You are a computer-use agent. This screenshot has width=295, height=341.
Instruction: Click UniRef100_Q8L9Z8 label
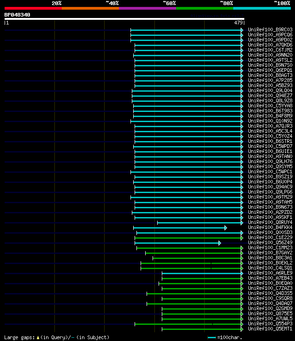[x=270, y=101]
